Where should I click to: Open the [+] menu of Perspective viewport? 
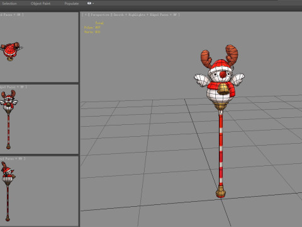86,15
